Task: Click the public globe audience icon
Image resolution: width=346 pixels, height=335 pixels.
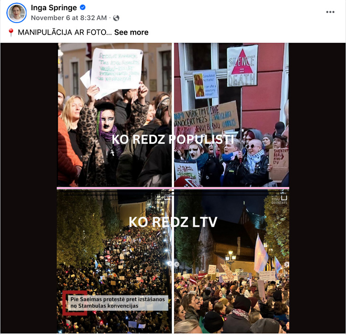Action: (116, 18)
